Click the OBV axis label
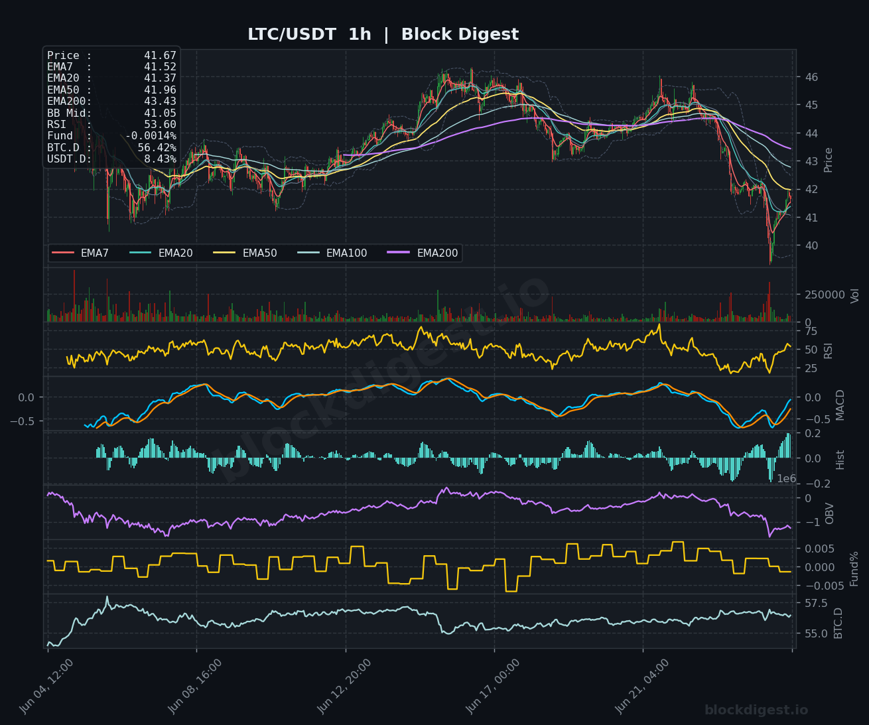Screen dimensions: 869x725 [x=829, y=513]
